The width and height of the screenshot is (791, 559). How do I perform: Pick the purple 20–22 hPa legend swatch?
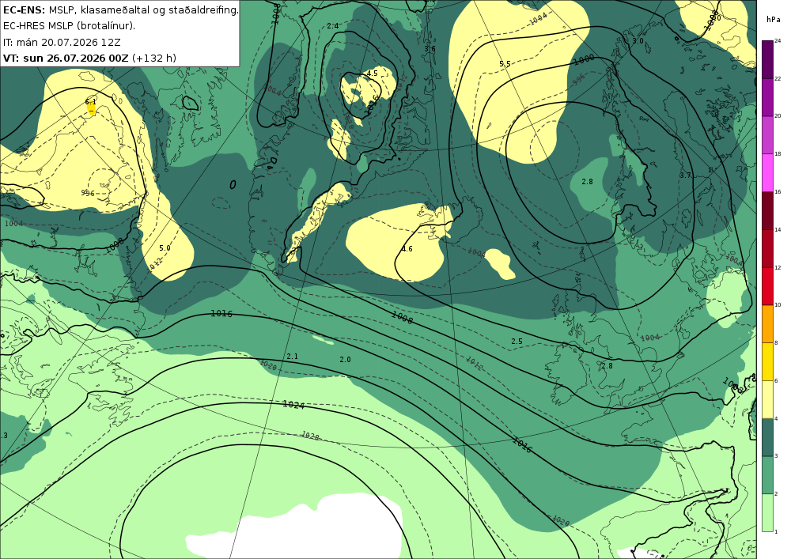(768, 96)
